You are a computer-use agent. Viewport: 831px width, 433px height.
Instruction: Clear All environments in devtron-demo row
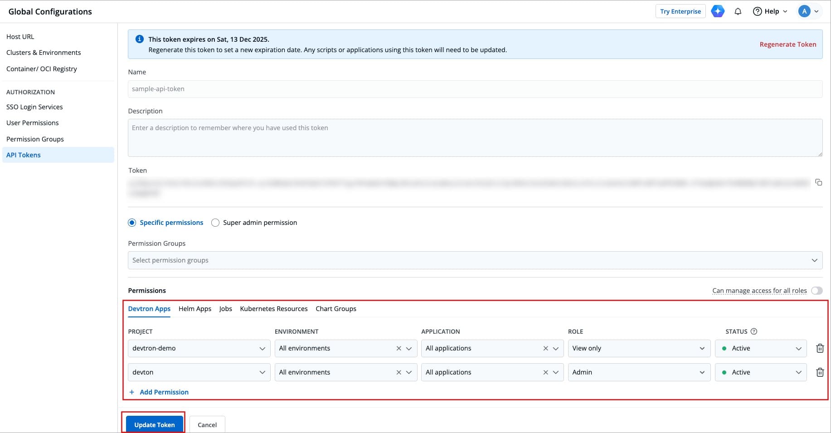398,348
